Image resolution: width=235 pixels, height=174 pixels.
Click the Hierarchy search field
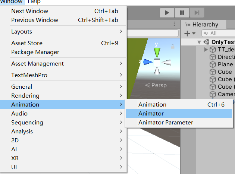pos(218,33)
